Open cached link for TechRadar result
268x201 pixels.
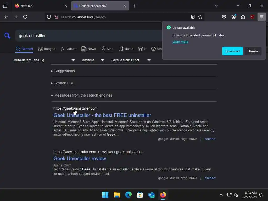(210, 178)
